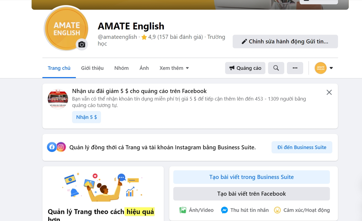Click the megaphone icon in the Quảng cáo button
Viewport: 362px width, 221px height.
click(232, 68)
